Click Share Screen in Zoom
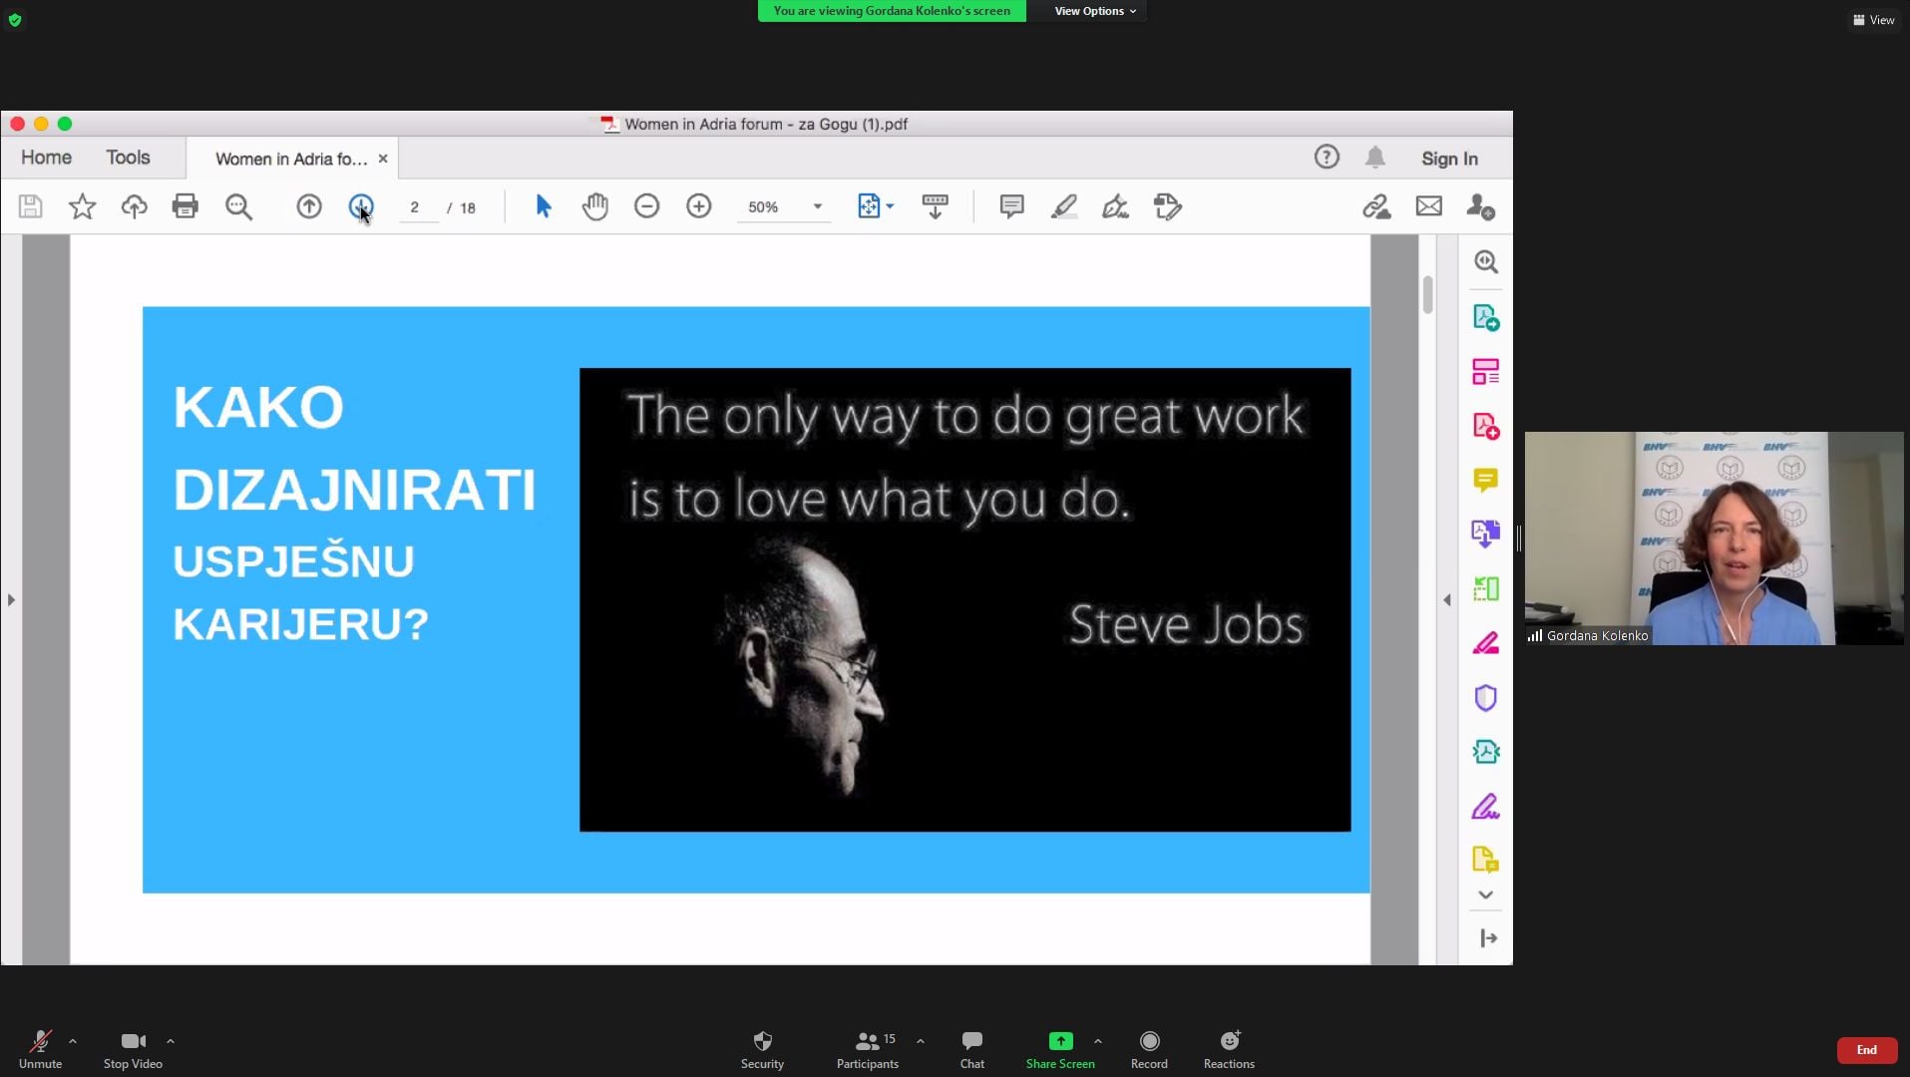This screenshot has height=1077, width=1910. [1060, 1050]
